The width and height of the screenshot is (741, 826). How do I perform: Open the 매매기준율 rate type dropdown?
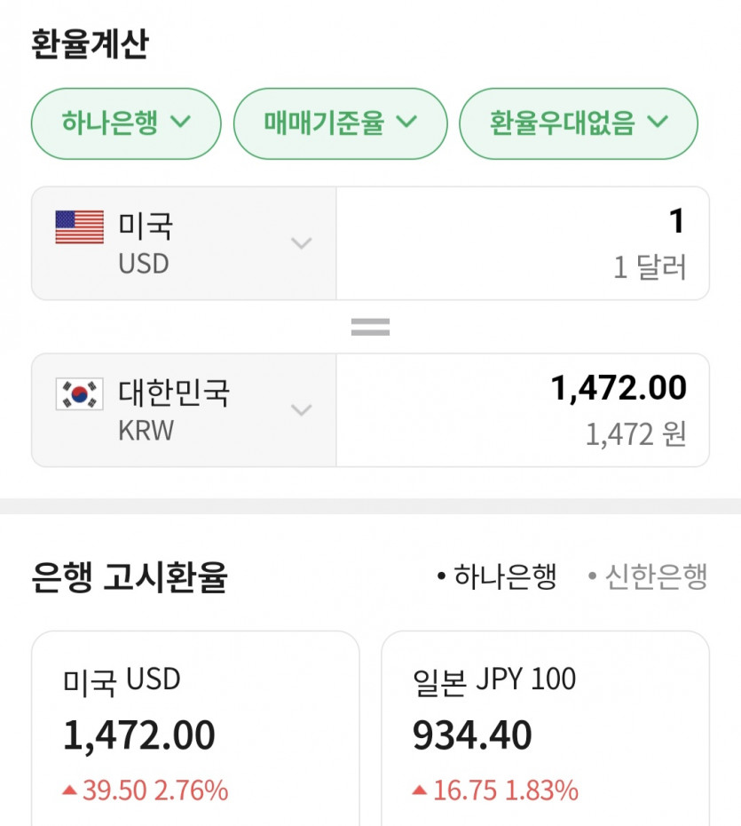(340, 123)
